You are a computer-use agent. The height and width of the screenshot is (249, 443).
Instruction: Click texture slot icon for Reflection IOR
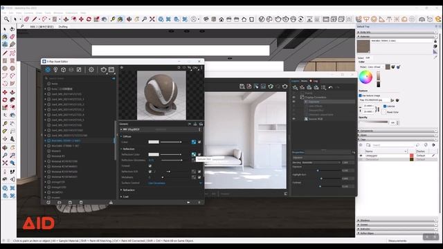click(x=194, y=172)
